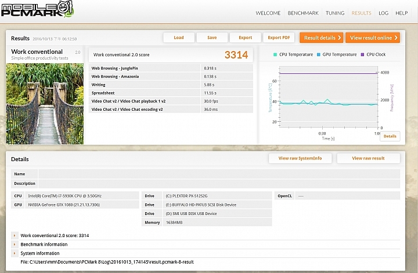Click View raw result
Image resolution: width=418 pixels, height=273 pixels.
point(368,158)
